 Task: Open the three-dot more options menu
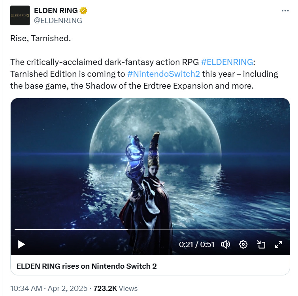(285, 11)
